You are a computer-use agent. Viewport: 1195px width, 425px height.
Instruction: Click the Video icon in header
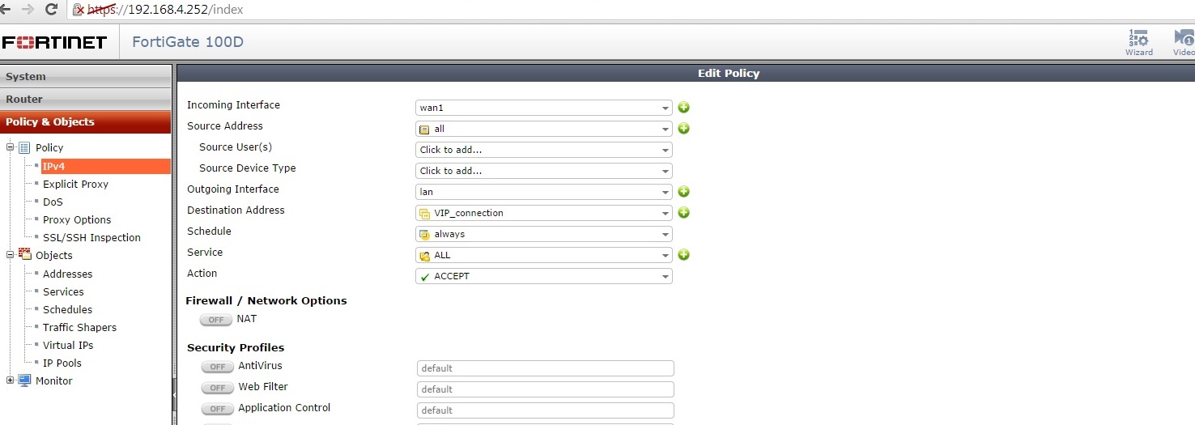tap(1184, 42)
